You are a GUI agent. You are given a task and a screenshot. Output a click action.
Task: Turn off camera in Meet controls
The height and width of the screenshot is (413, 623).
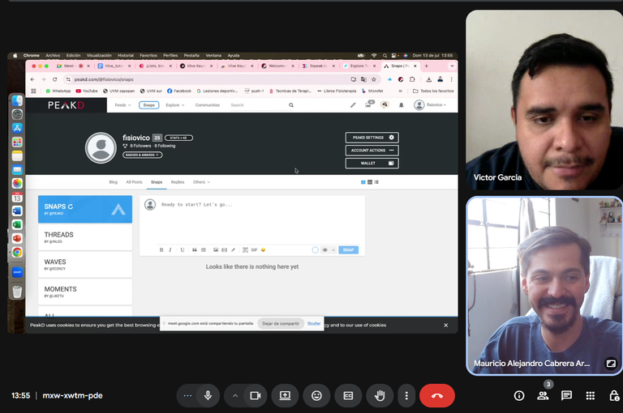point(255,395)
